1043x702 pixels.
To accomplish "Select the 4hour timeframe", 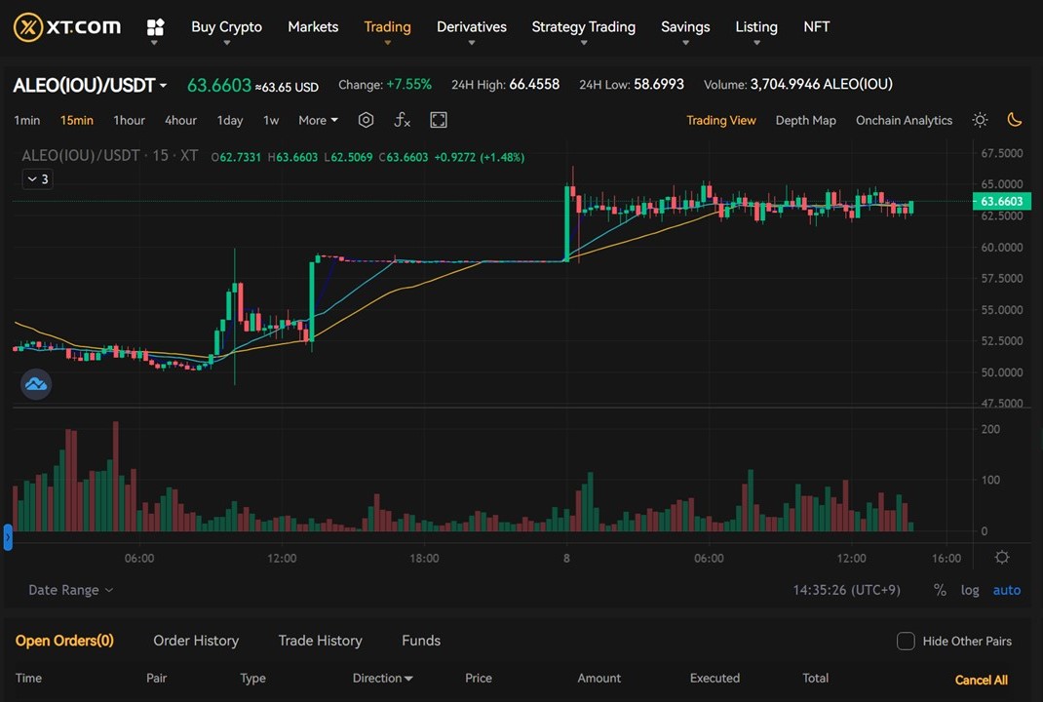I will coord(181,121).
